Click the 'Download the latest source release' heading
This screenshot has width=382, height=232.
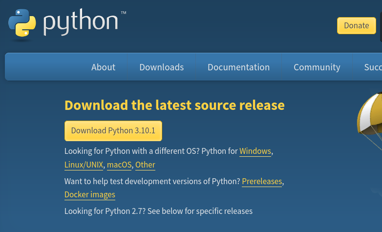click(174, 105)
